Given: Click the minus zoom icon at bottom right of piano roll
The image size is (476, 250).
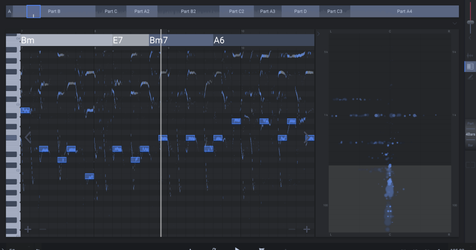Looking at the screenshot, I should [292, 229].
